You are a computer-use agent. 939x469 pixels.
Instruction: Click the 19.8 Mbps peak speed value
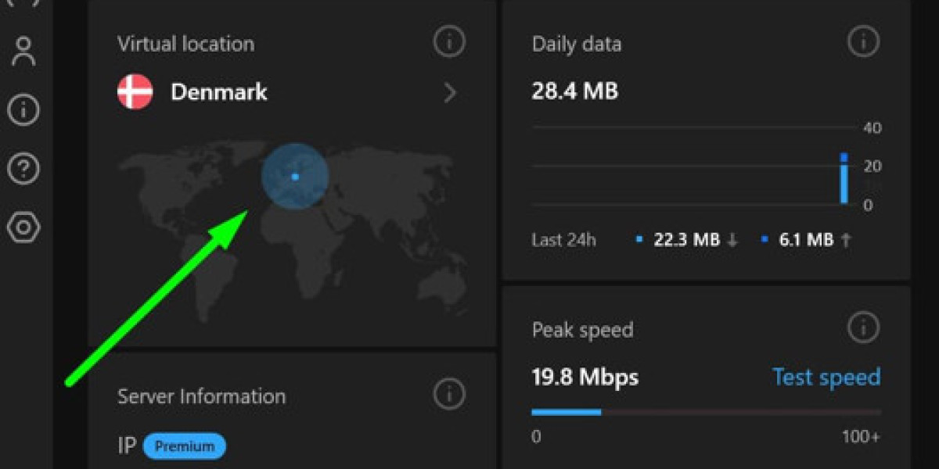point(585,378)
